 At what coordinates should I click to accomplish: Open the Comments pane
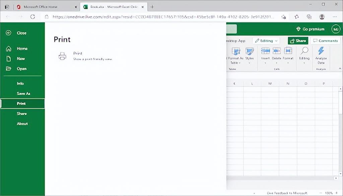(x=325, y=41)
